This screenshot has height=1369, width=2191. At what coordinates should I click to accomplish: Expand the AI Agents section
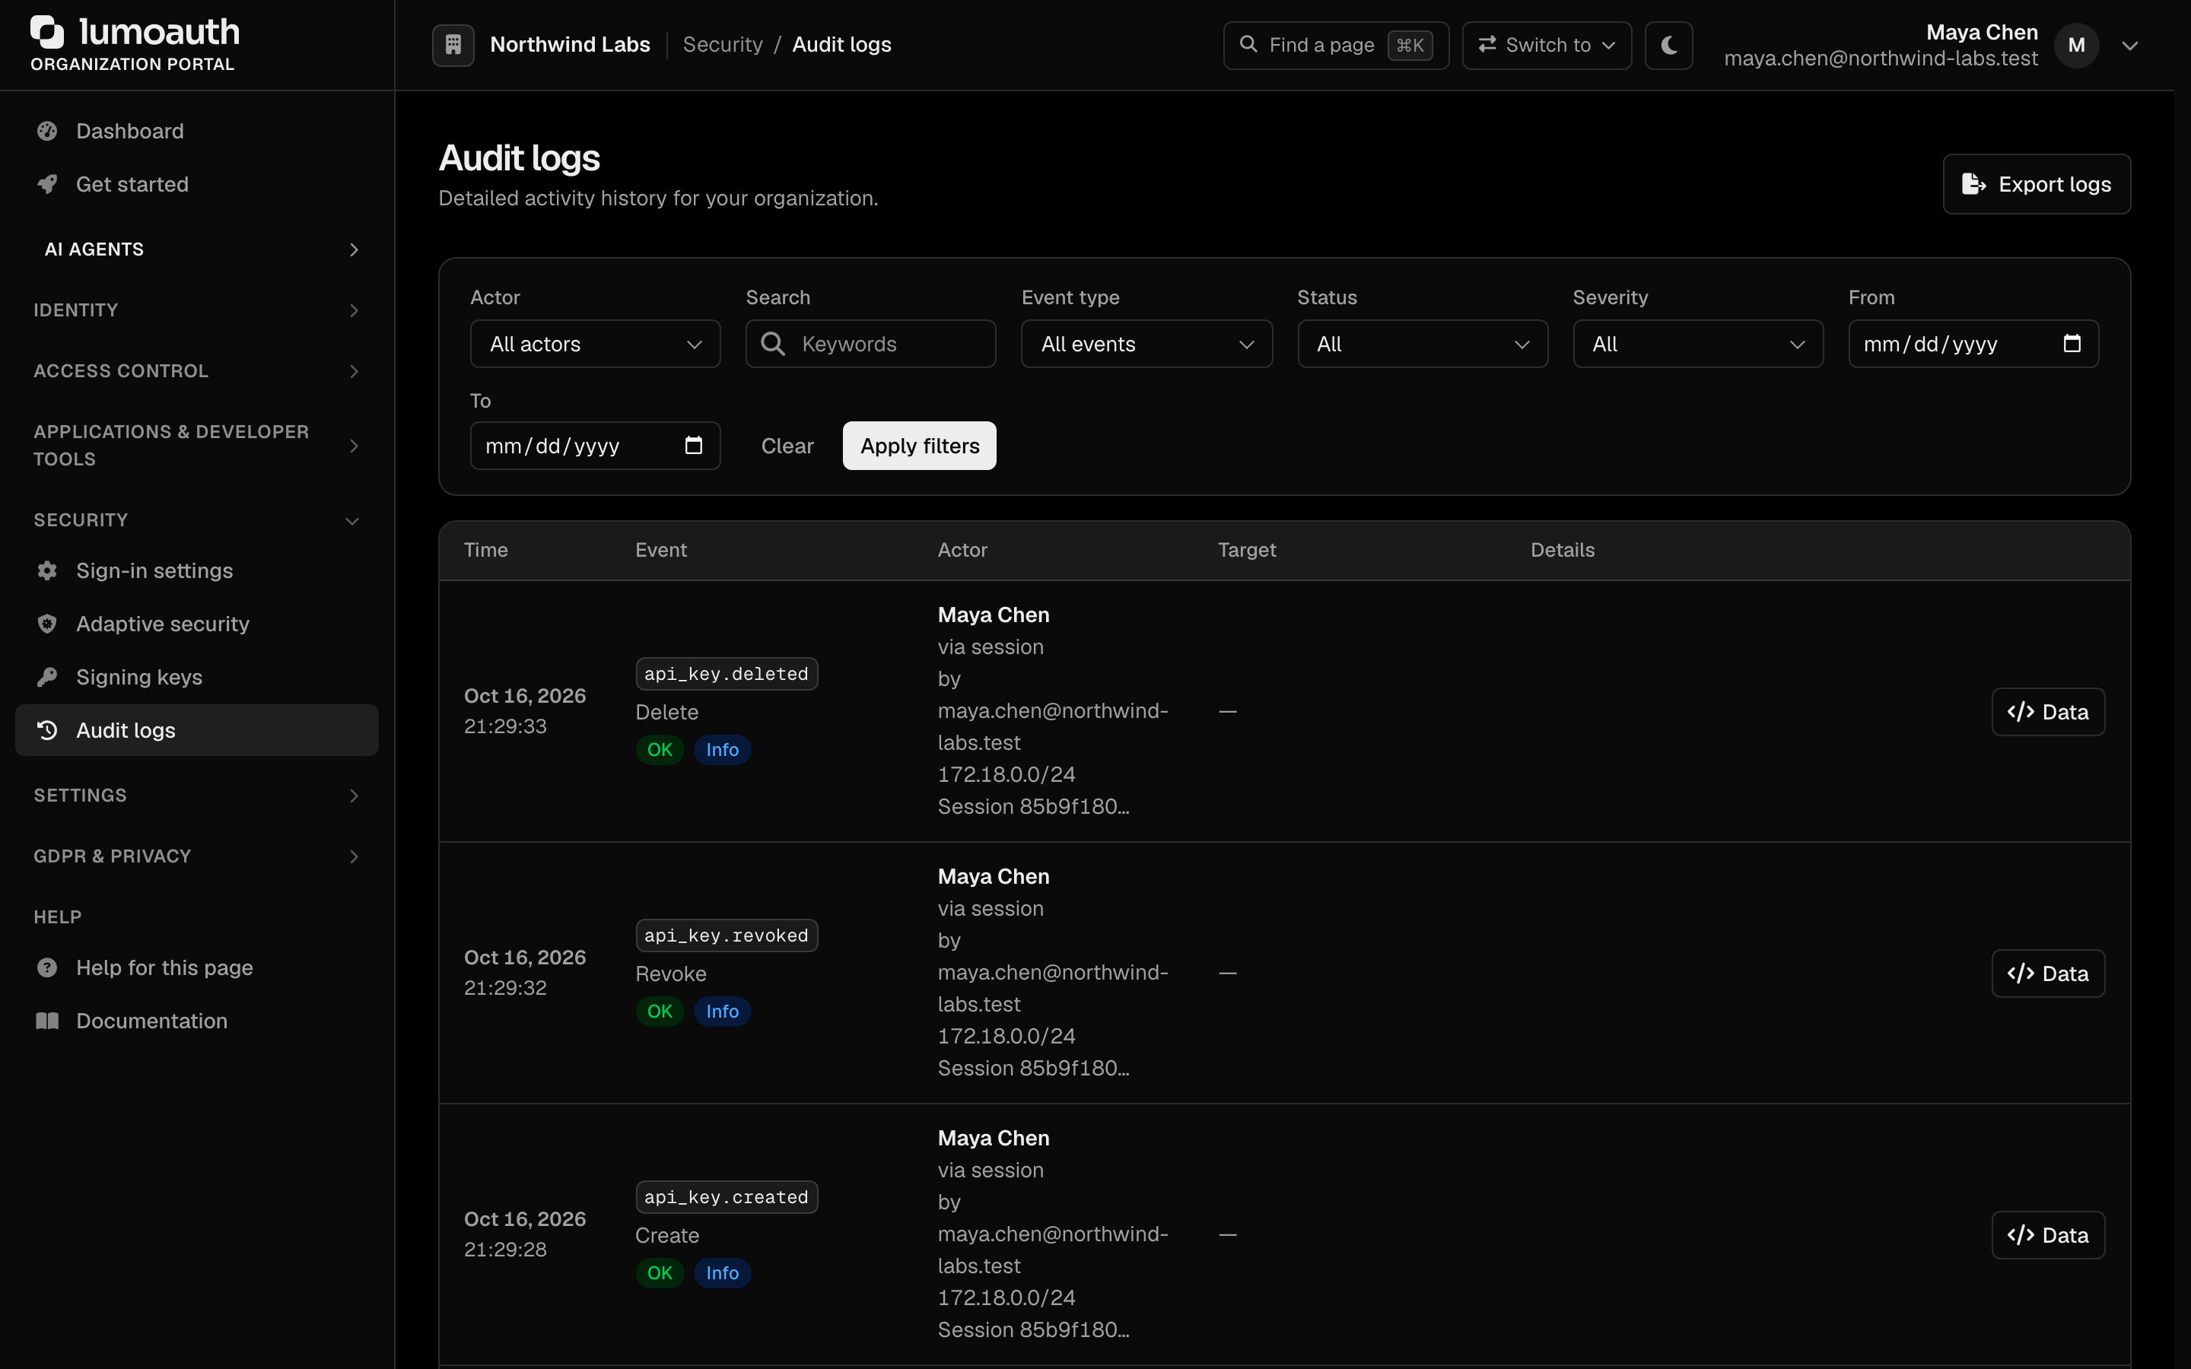197,249
